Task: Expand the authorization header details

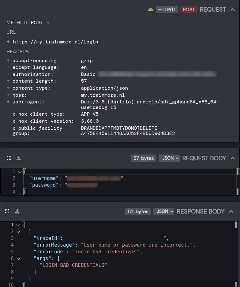Action: (8, 74)
